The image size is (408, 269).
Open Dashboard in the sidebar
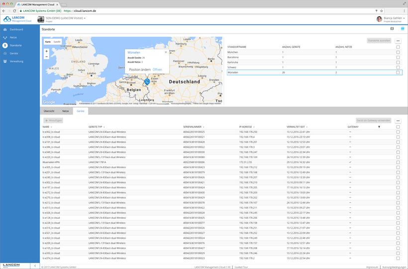[16, 29]
